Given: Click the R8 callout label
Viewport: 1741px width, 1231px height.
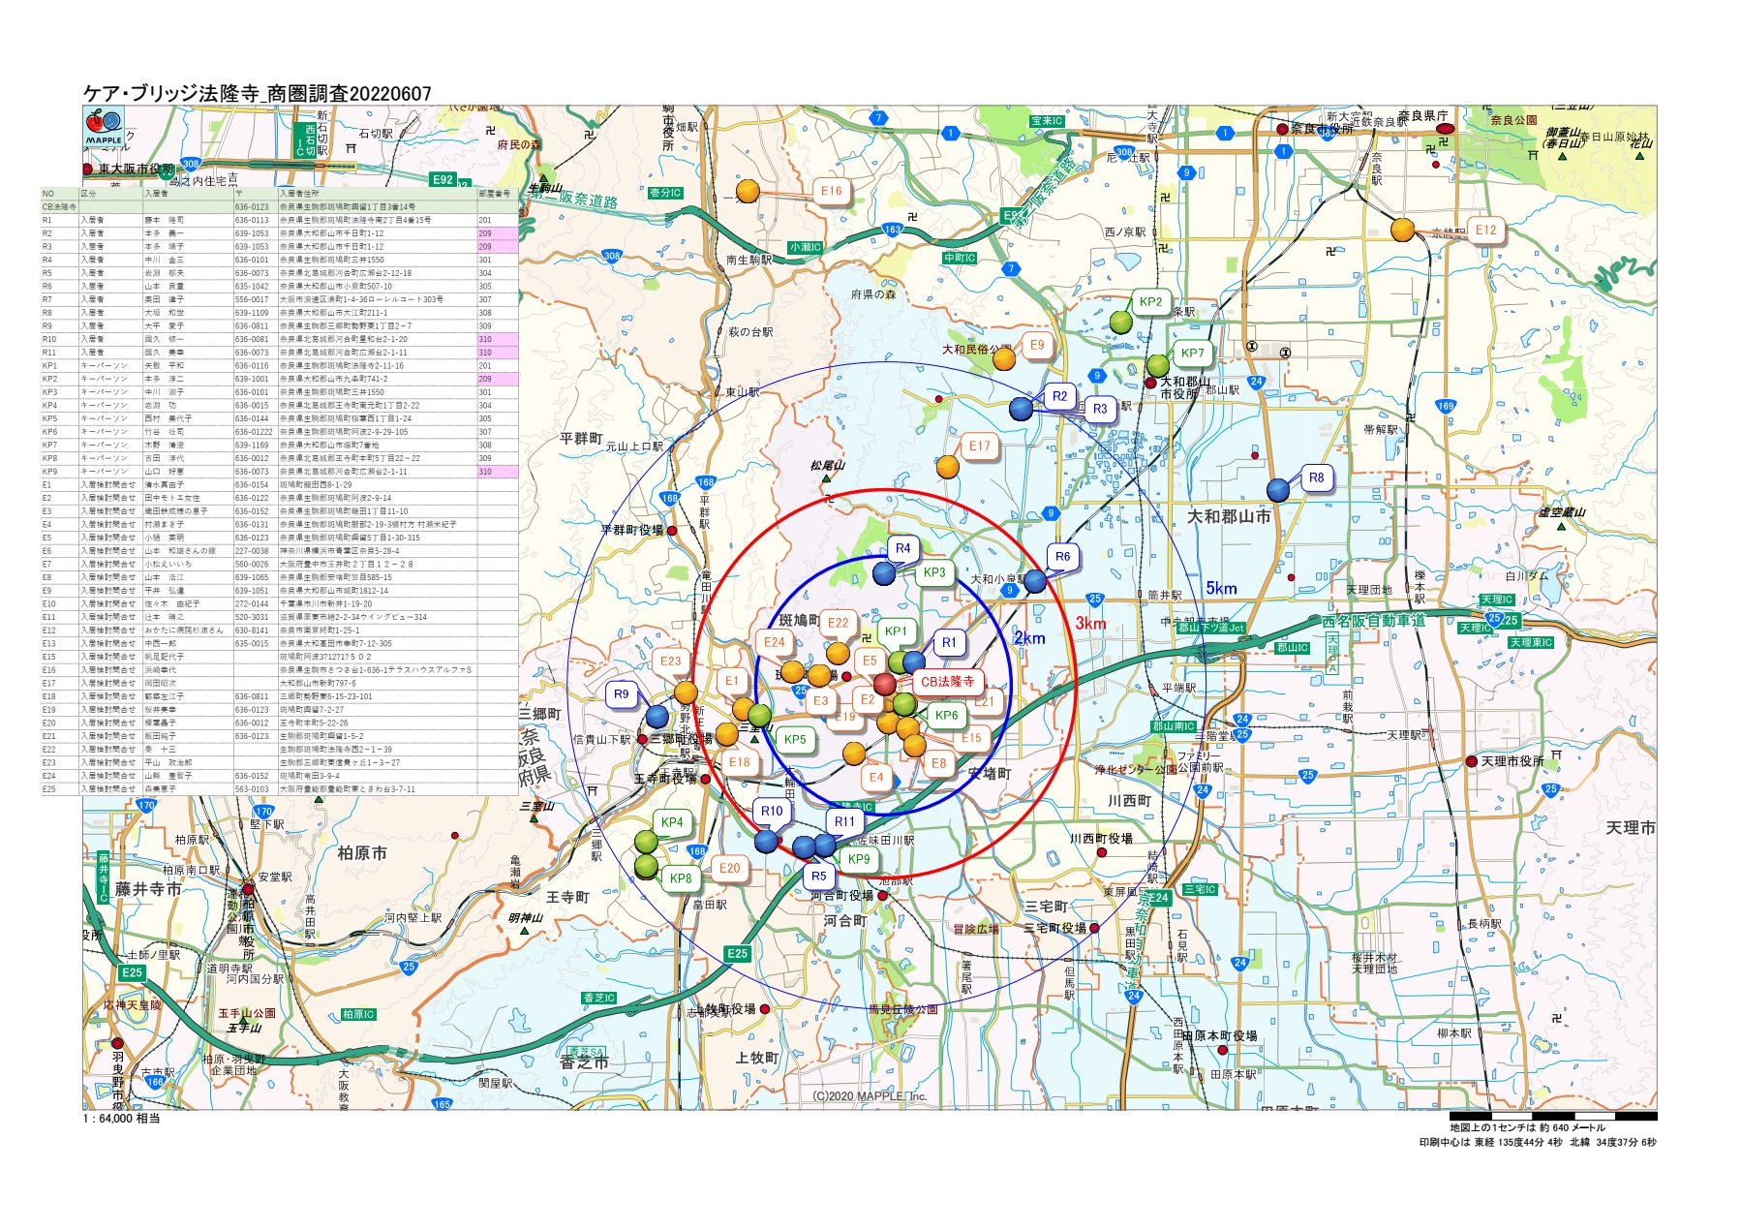Looking at the screenshot, I should click(1317, 477).
